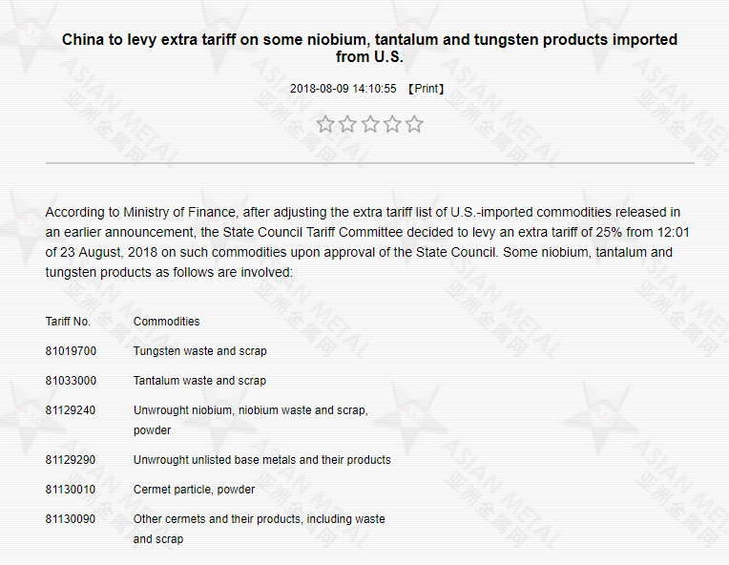Viewport: 729px width, 565px height.
Task: Select the publication timestamp 2018-08-09
Action: click(344, 89)
